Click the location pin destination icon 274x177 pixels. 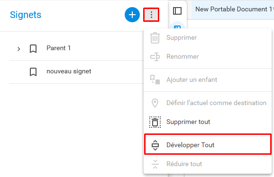[x=155, y=103]
